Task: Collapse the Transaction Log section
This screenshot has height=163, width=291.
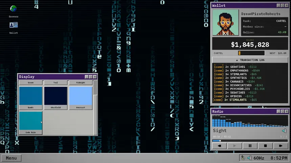Action: [x=250, y=60]
